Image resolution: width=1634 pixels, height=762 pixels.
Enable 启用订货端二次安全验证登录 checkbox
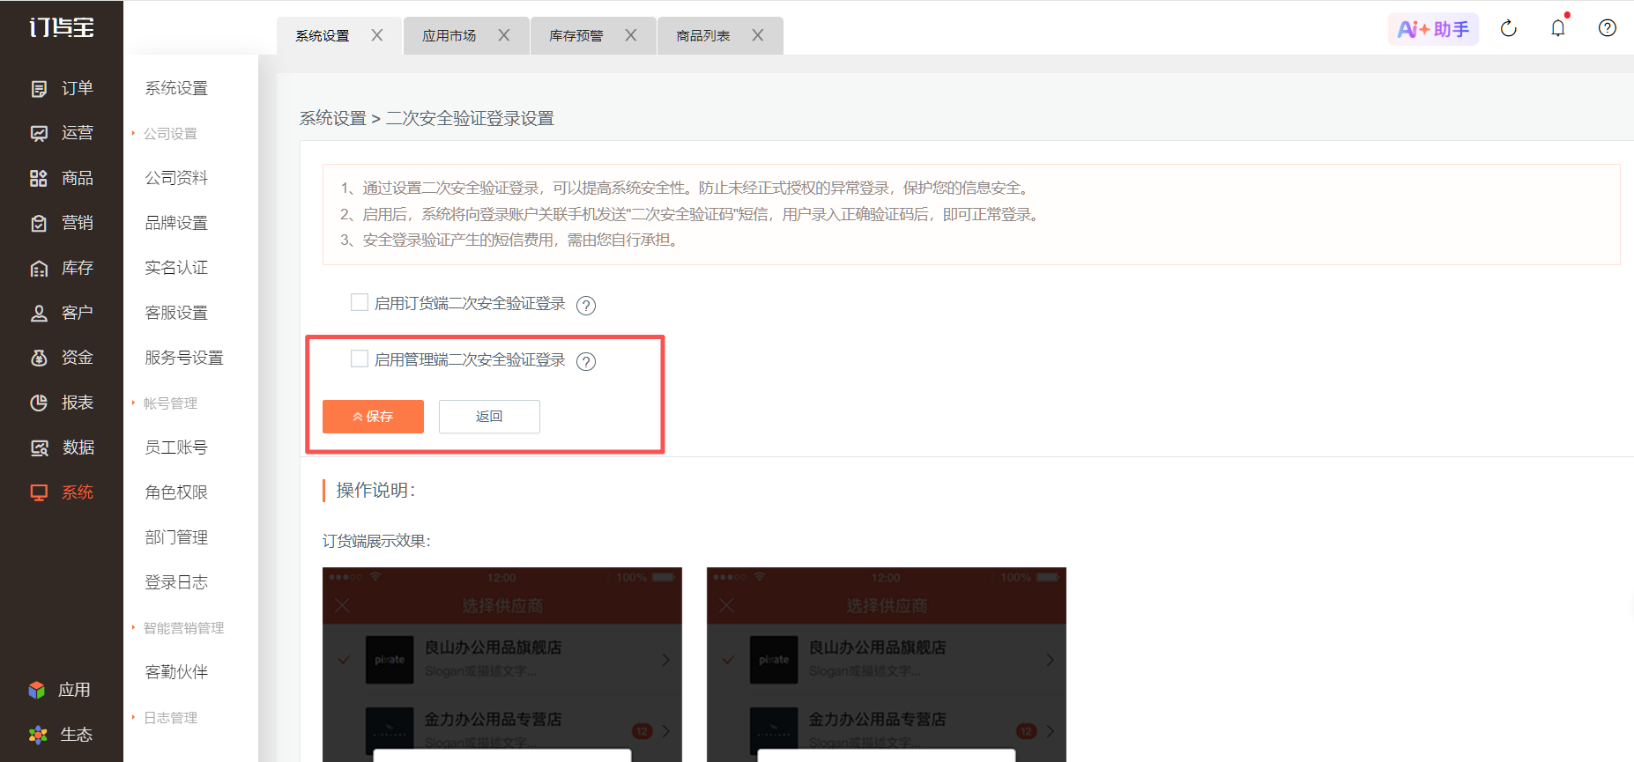[360, 303]
